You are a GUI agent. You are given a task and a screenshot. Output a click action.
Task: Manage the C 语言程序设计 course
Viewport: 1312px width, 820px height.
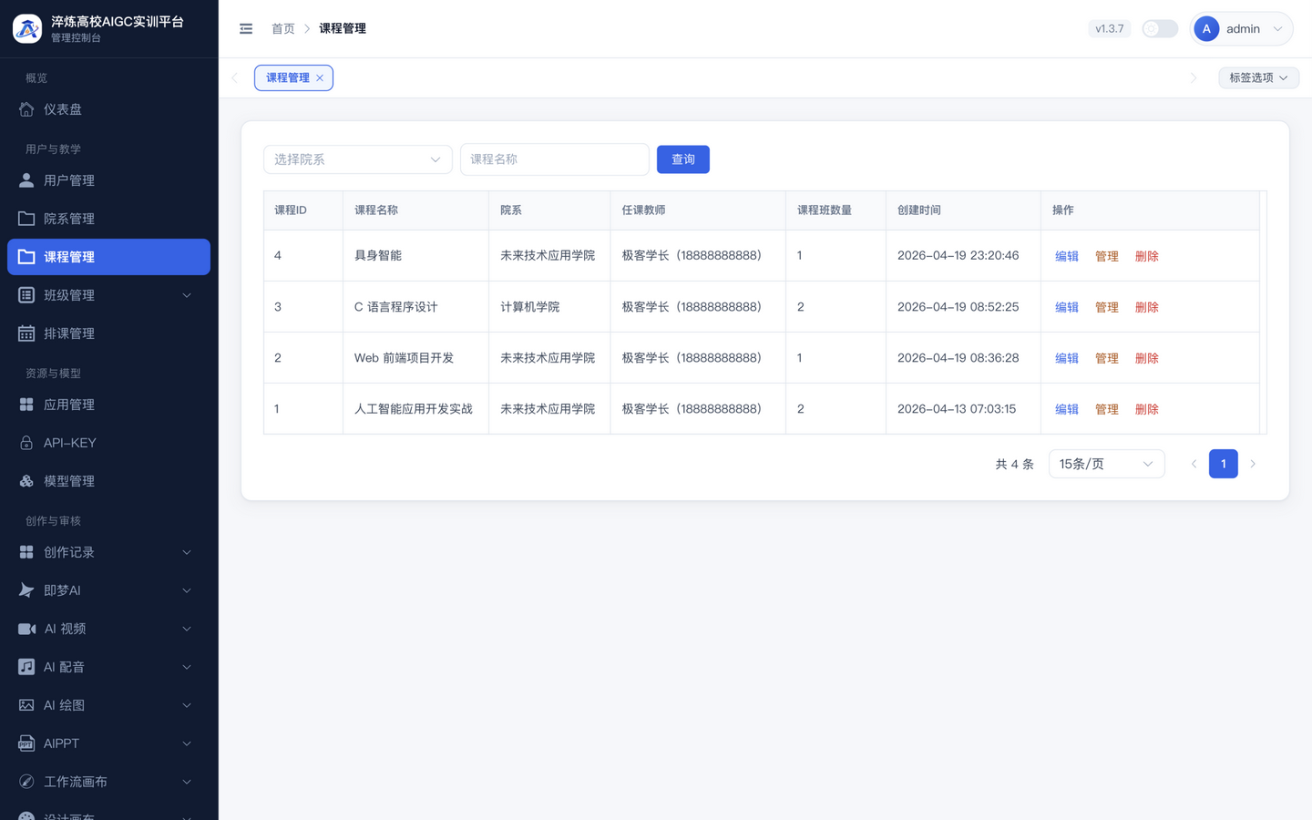click(1107, 307)
